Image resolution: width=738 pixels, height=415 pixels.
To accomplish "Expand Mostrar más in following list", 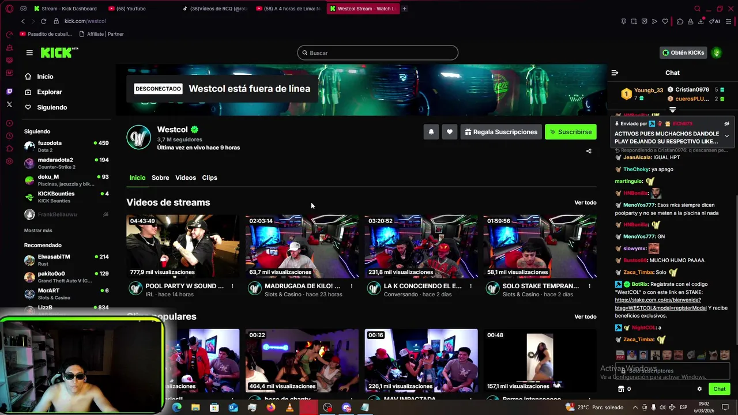I will [38, 231].
